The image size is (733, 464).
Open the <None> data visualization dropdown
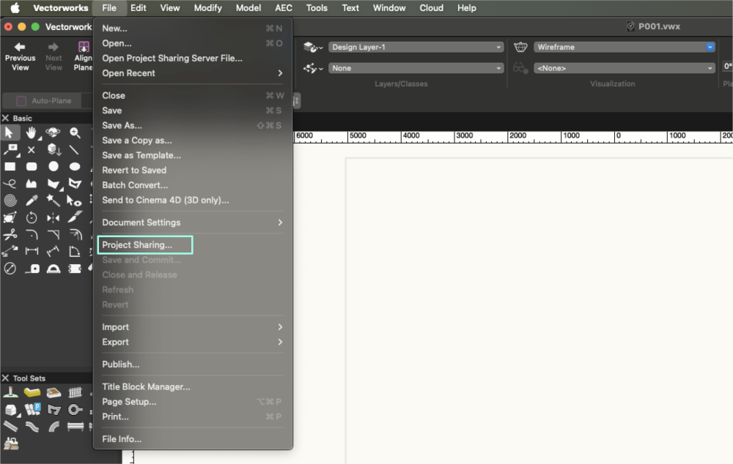click(624, 68)
